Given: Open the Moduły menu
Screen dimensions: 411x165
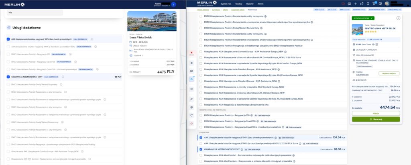Looking at the screenshot, I should coord(239,4).
